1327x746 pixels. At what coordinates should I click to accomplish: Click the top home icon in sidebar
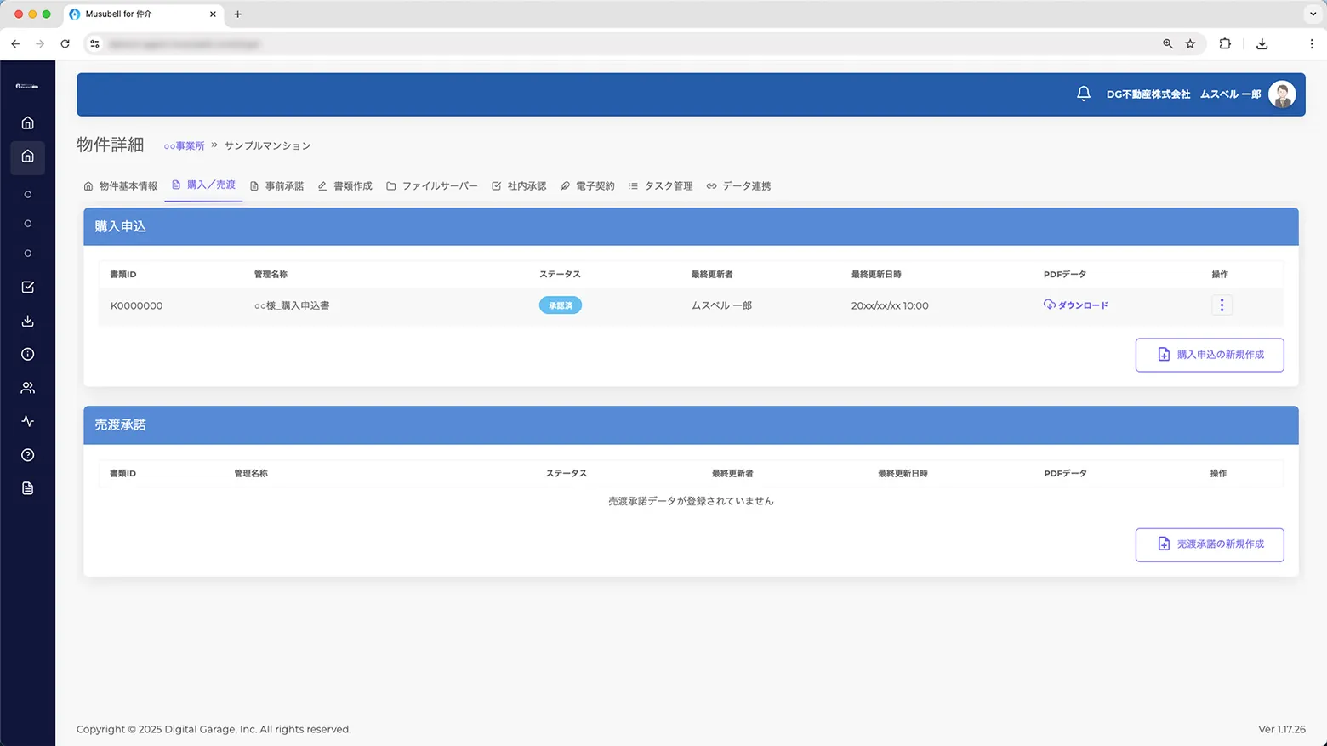coord(27,122)
